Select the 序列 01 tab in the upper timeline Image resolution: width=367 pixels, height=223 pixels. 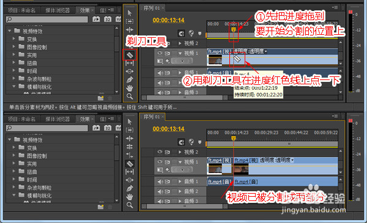click(x=152, y=8)
